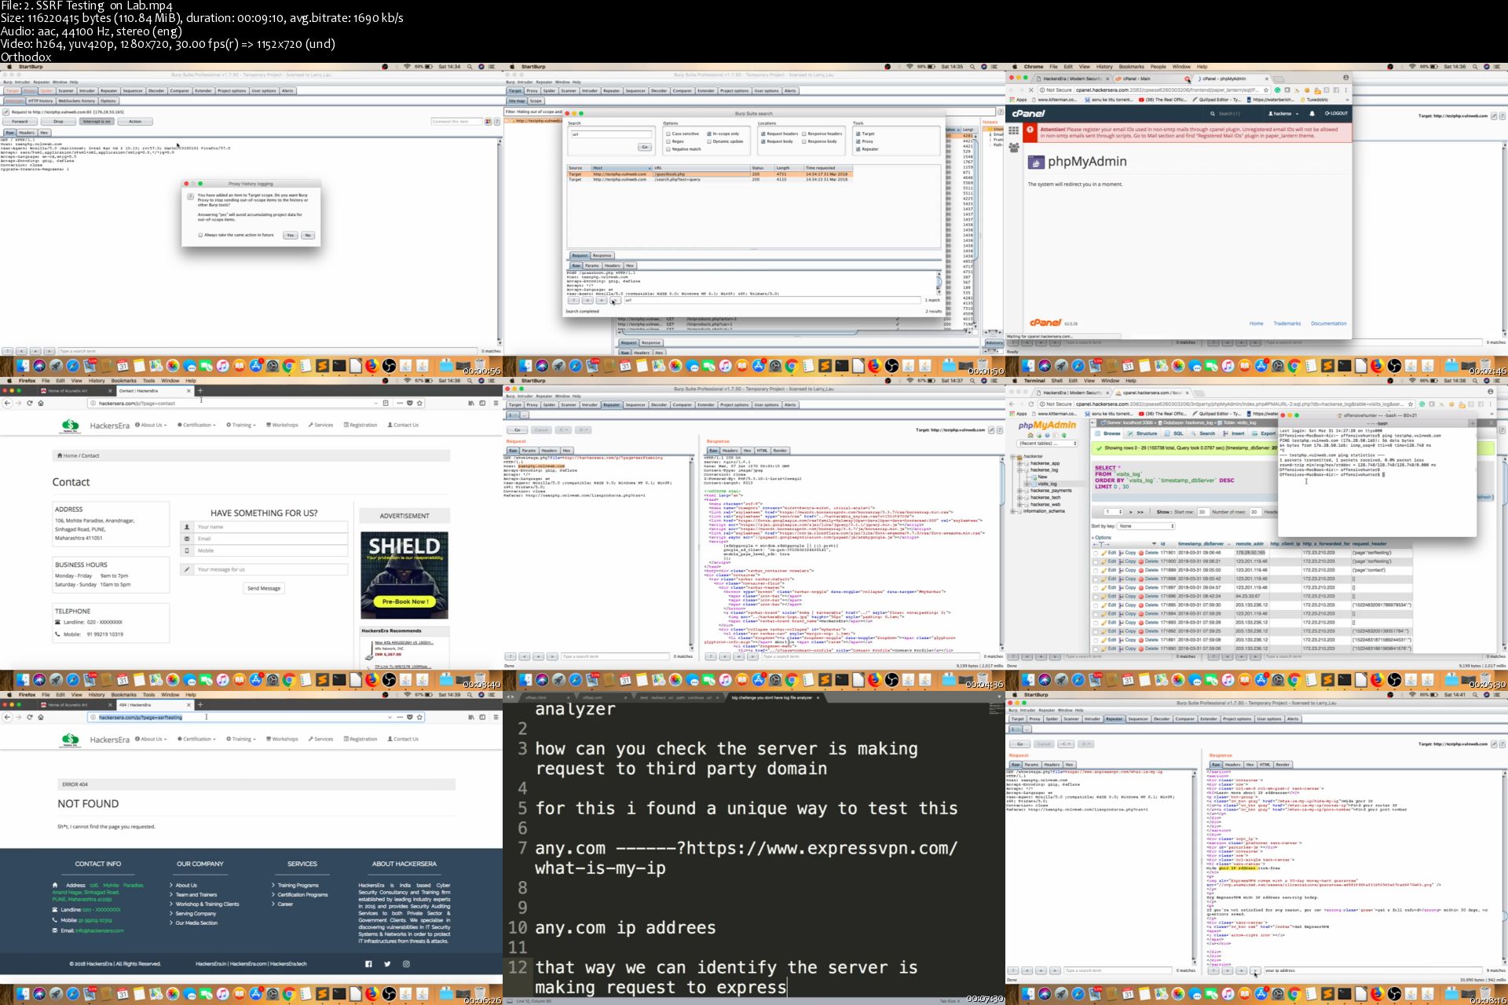The height and width of the screenshot is (1005, 1508).
Task: Check Response headers in search Locations
Action: [x=803, y=133]
